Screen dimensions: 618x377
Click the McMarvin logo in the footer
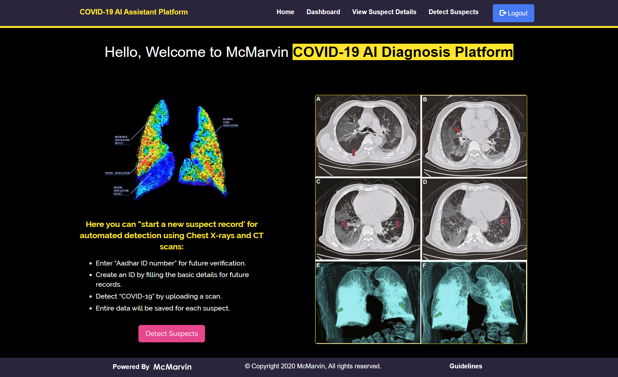pos(173,367)
